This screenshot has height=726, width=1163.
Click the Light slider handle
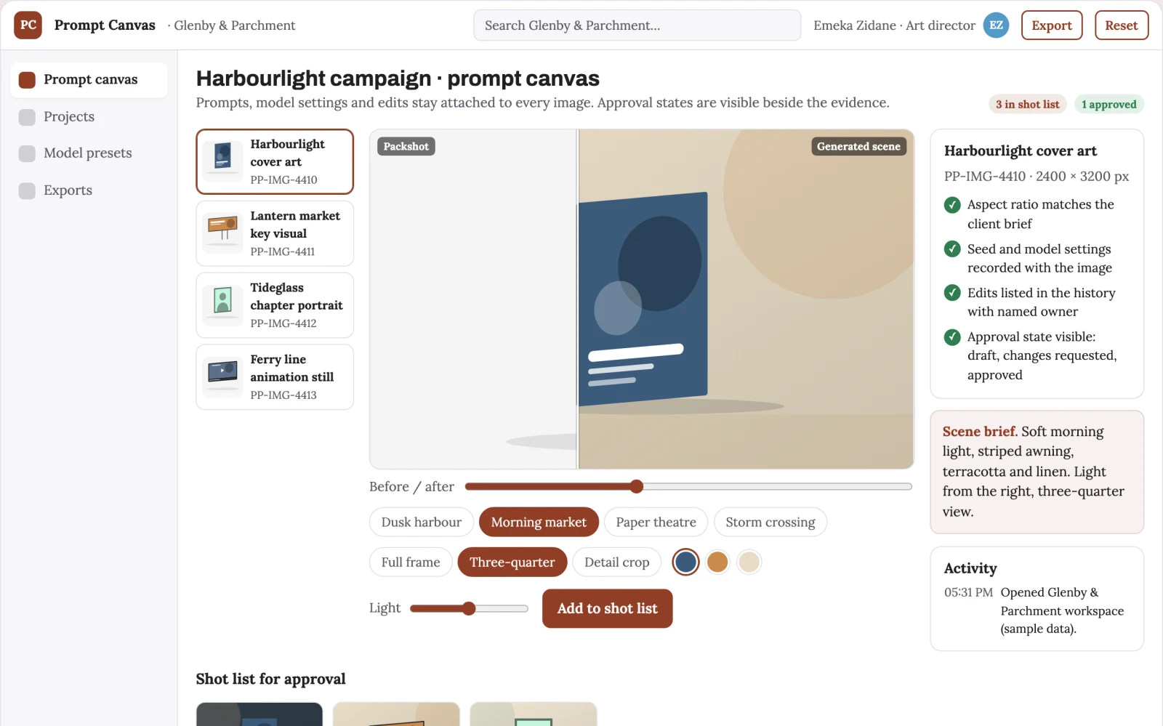[x=469, y=608]
